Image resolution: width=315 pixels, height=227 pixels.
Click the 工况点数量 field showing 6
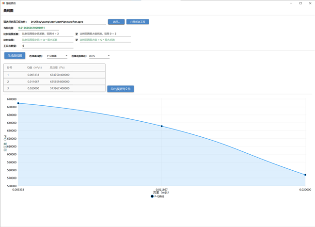tap(47, 46)
